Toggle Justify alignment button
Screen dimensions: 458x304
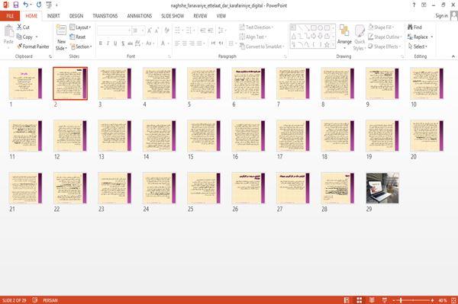[x=199, y=43]
